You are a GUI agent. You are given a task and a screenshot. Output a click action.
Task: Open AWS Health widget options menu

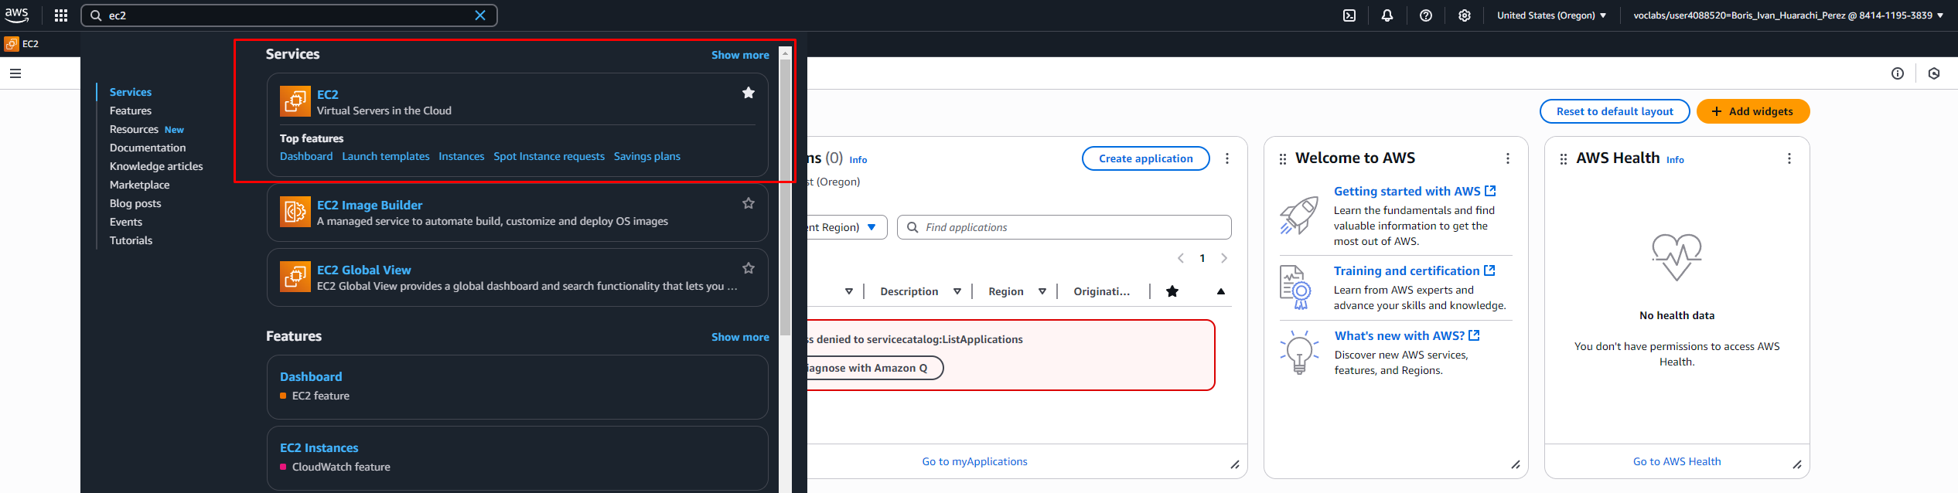point(1789,158)
